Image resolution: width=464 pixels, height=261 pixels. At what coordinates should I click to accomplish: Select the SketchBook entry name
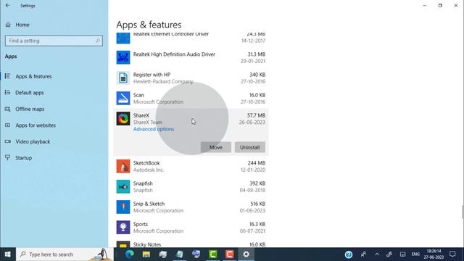pos(146,163)
